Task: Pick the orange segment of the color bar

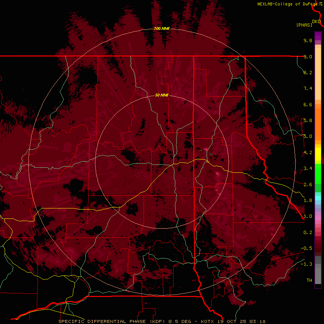Action: 318,124
